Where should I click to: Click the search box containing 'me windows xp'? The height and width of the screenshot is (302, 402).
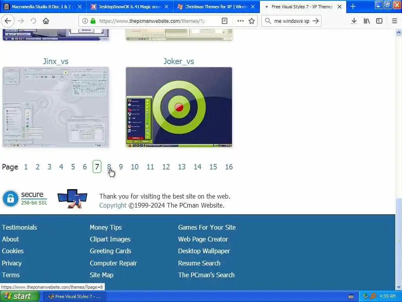(292, 21)
